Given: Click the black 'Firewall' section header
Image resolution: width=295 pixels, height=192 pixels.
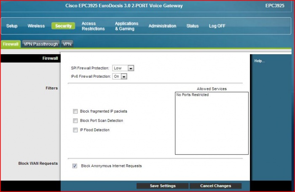Looking at the screenshot, I should point(31,58).
